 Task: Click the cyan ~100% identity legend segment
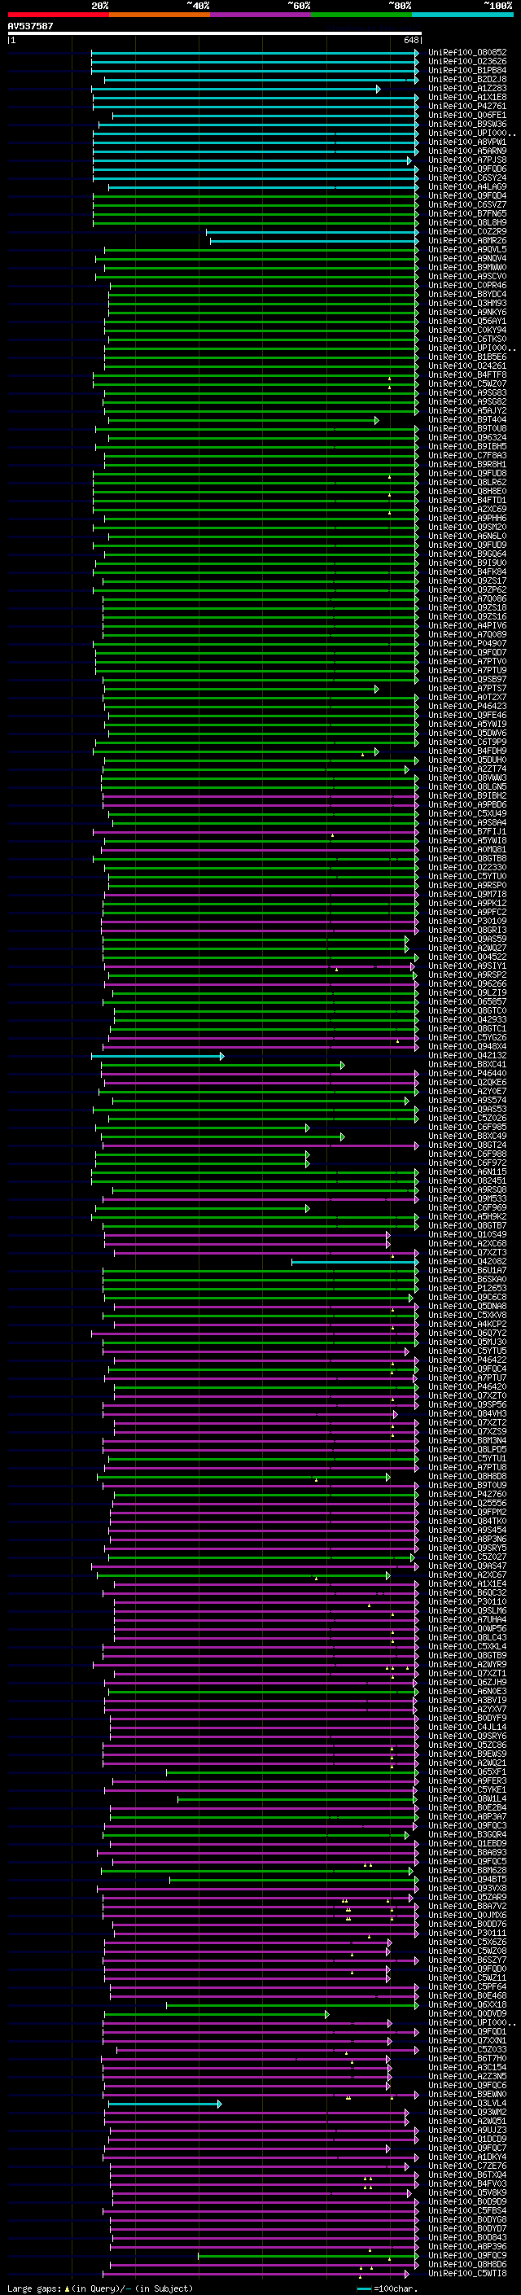click(462, 15)
